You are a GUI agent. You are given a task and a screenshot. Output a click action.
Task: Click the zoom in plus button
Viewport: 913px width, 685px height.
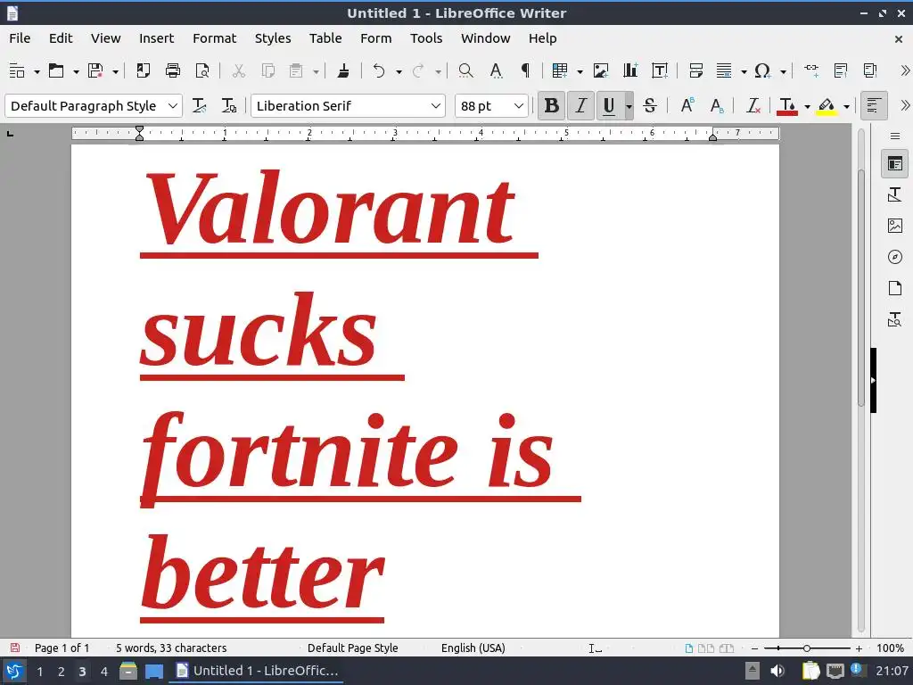(859, 648)
